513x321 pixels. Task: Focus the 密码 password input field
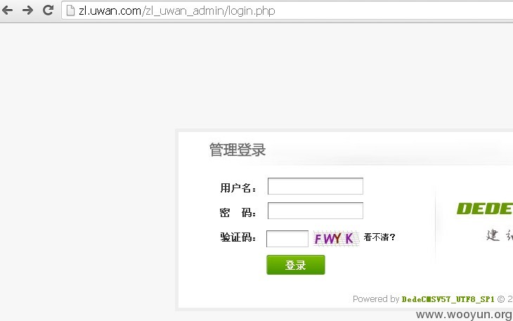coord(316,211)
